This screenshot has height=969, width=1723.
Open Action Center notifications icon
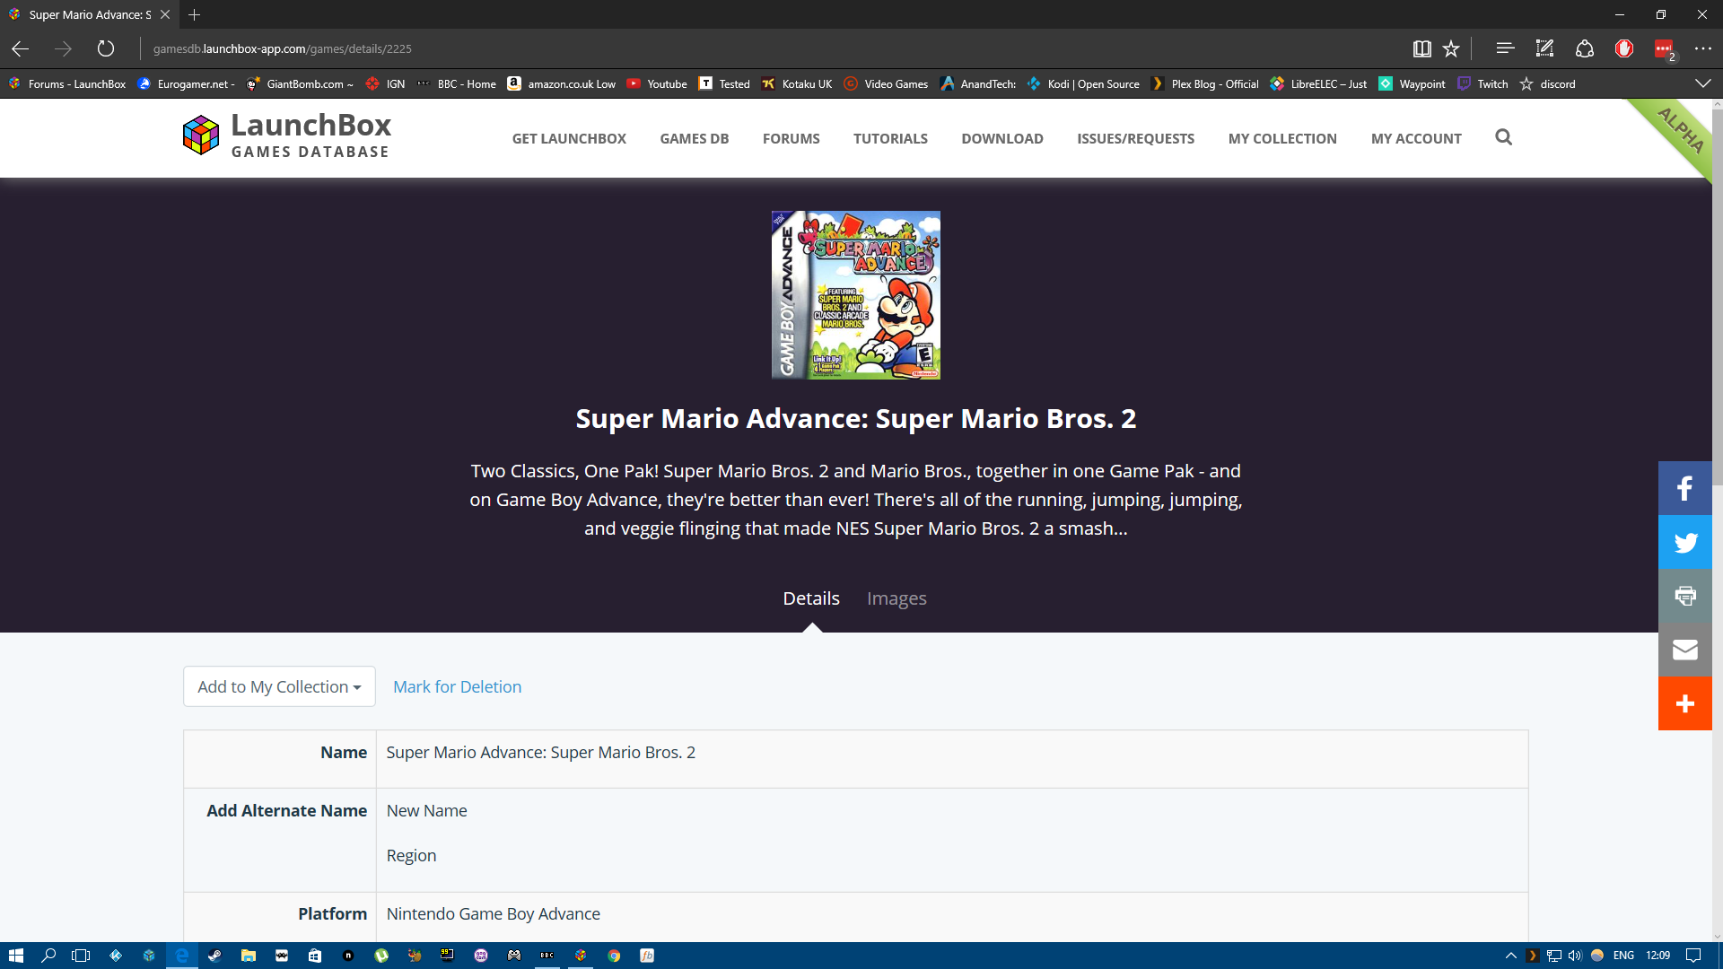1693,956
